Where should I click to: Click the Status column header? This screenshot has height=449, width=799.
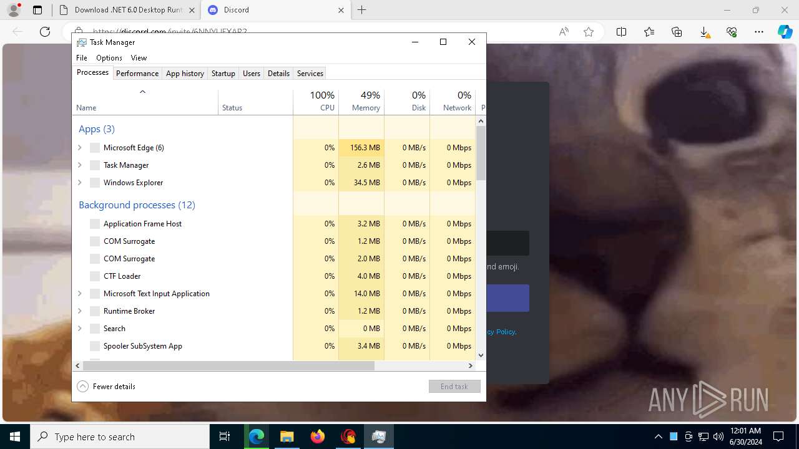tap(255, 102)
